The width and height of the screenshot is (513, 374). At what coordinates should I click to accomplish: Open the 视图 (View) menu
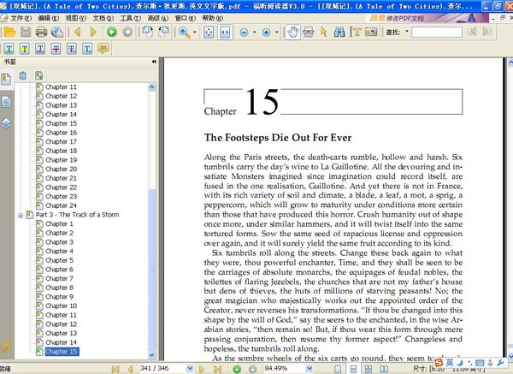[76, 18]
